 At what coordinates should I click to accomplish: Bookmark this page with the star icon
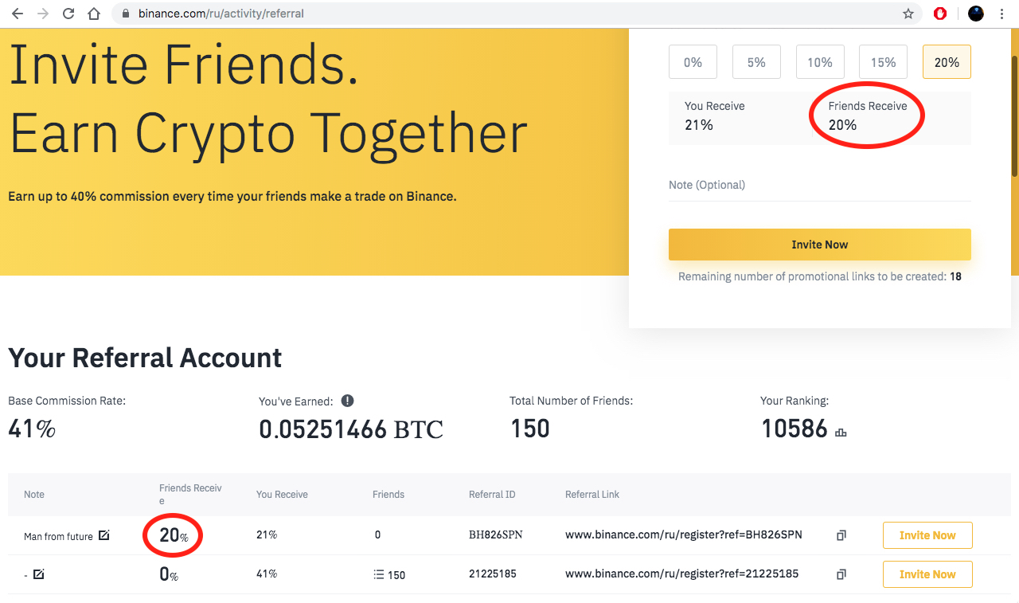[x=908, y=14]
